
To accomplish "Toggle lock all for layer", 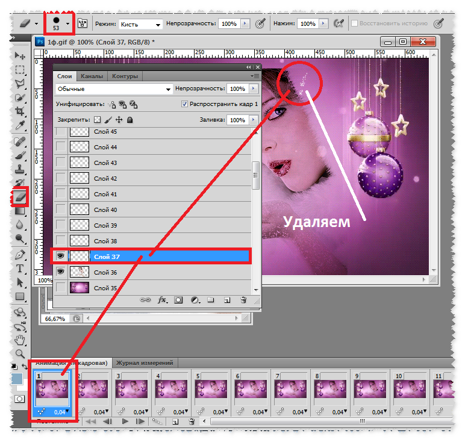I will click(130, 120).
